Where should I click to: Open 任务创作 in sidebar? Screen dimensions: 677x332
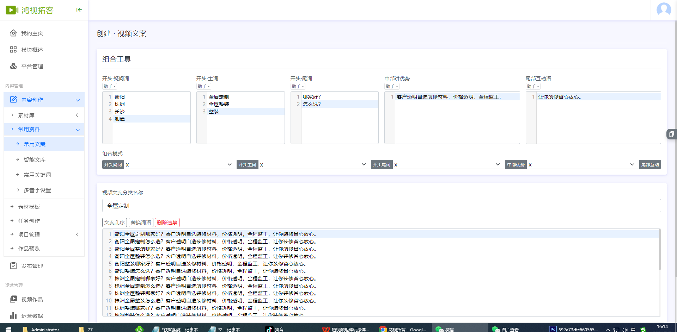point(29,221)
